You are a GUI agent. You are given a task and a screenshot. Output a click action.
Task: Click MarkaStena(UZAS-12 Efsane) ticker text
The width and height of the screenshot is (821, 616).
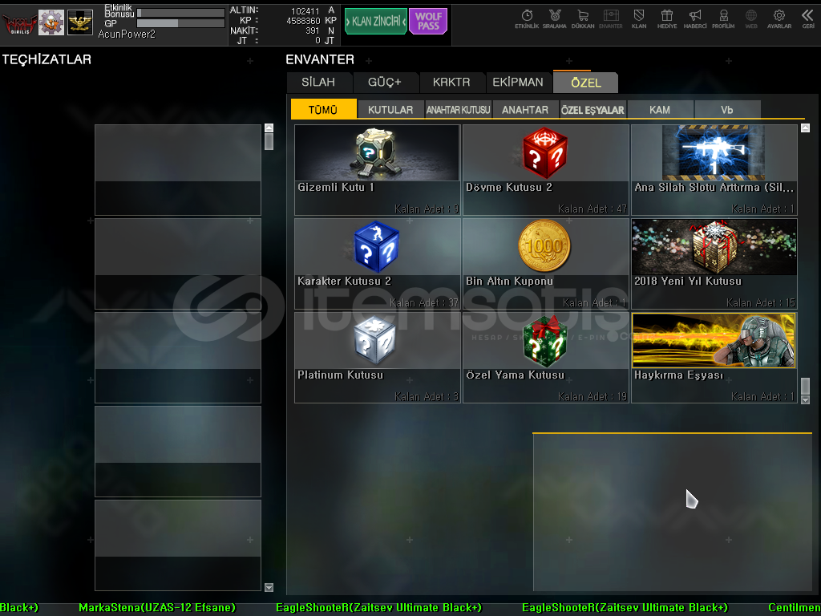(x=157, y=608)
